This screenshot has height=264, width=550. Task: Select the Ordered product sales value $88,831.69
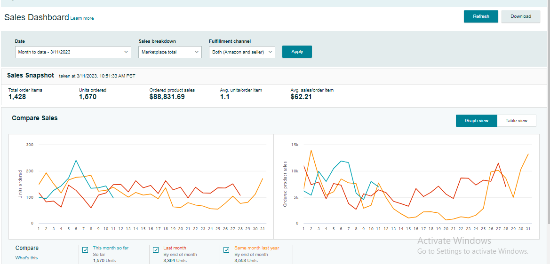point(167,97)
